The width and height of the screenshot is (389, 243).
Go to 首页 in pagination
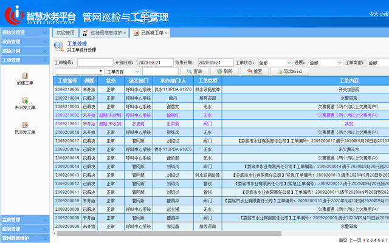coord(343,239)
